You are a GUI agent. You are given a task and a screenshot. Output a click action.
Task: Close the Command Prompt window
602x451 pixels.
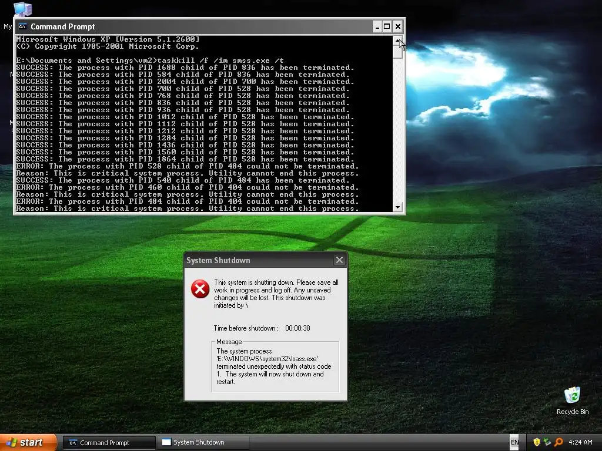[x=398, y=26]
